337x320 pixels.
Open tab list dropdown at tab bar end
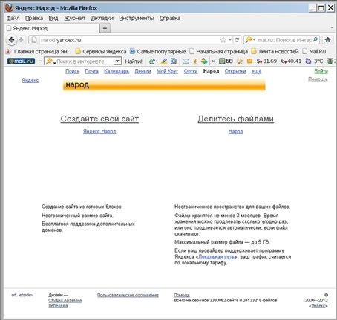tap(332, 27)
